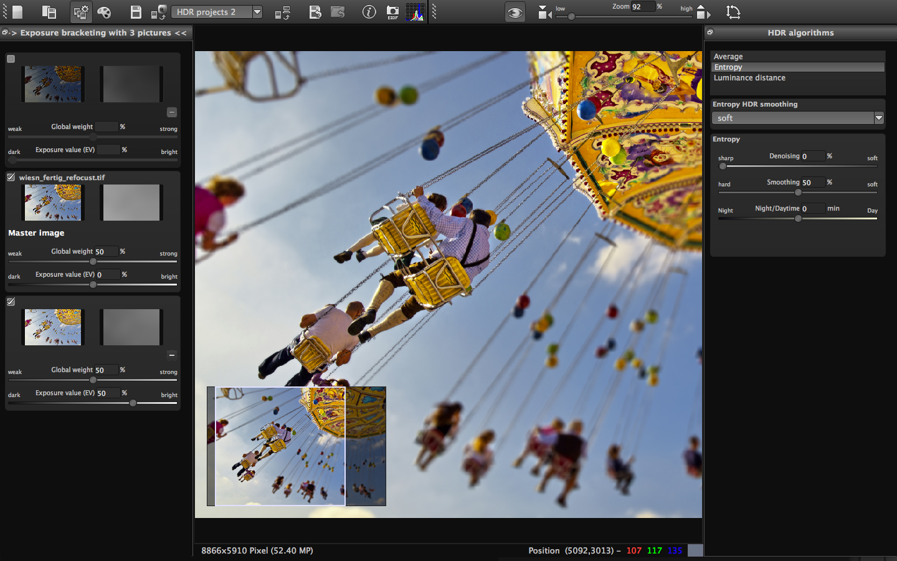Click the export-to-computer icon

[x=283, y=12]
